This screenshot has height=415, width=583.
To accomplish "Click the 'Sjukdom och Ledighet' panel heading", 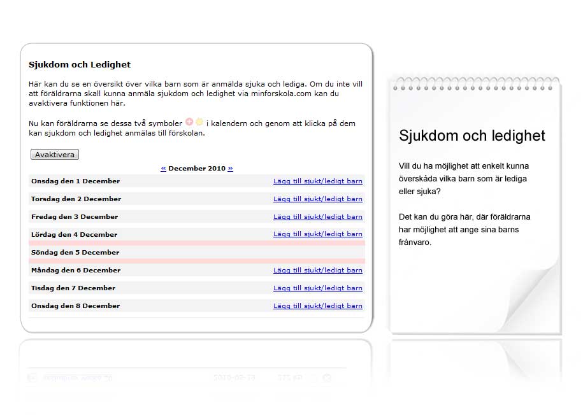I will (80, 65).
